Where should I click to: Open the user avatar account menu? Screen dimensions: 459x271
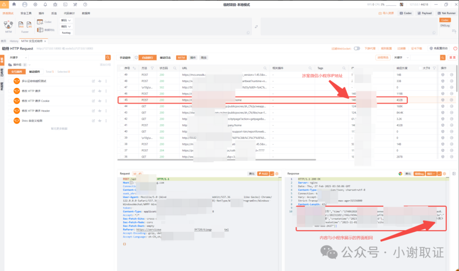25,4
